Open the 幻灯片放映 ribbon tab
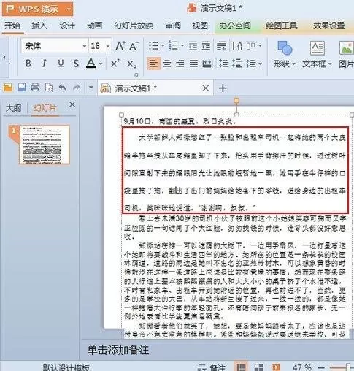The width and height of the screenshot is (354, 371). pos(134,26)
